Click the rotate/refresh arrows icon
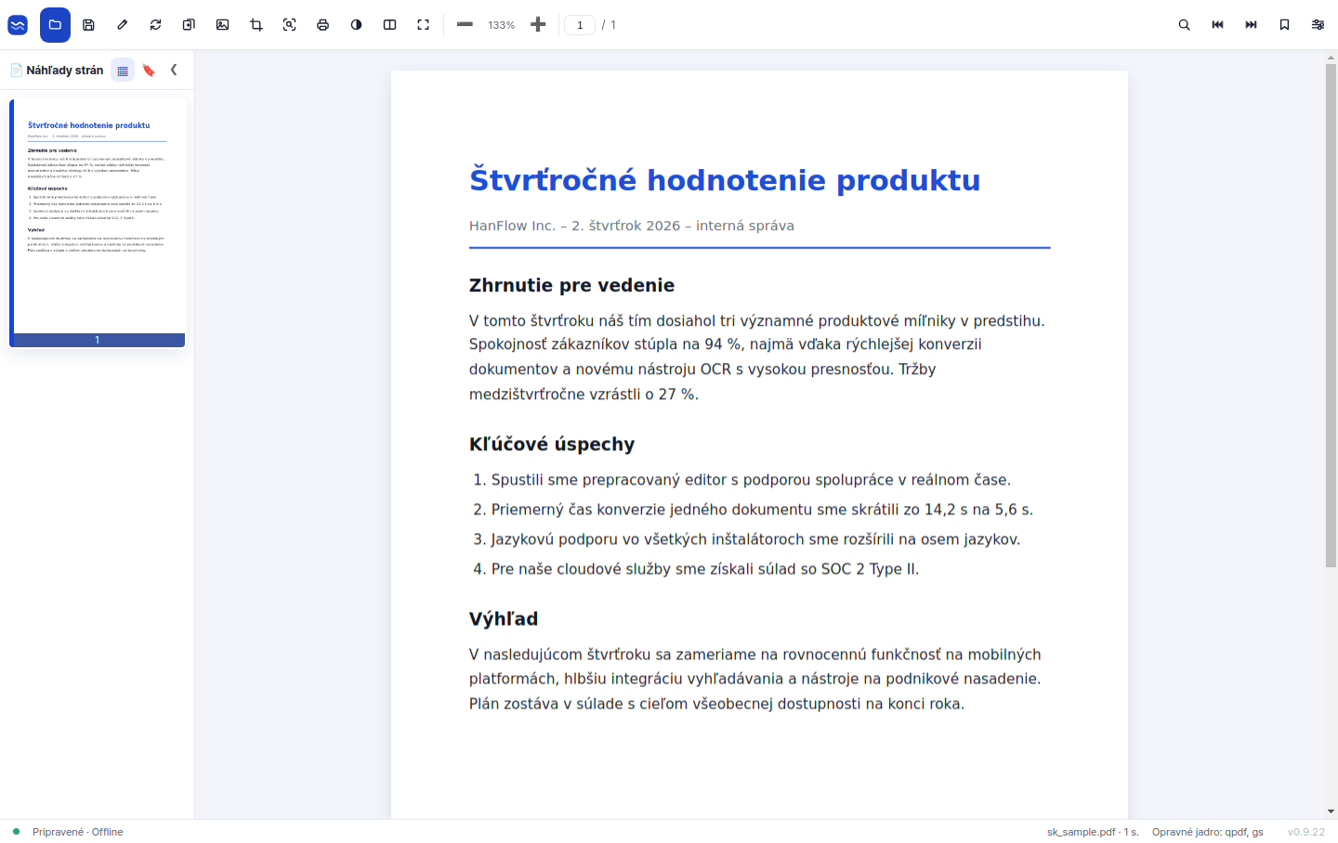This screenshot has width=1338, height=843. pyautogui.click(x=155, y=25)
